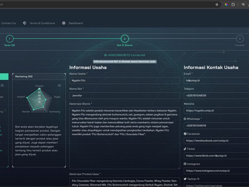
Task: Edit the Tiktok URL field
Action: pos(216,155)
